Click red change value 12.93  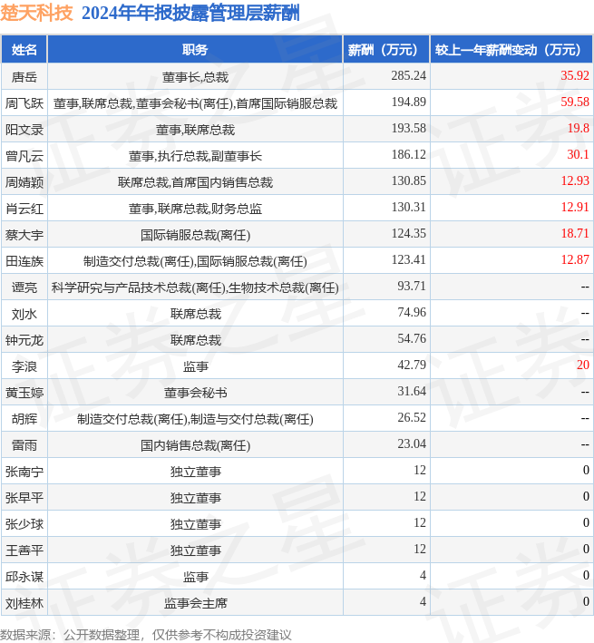[x=575, y=180]
